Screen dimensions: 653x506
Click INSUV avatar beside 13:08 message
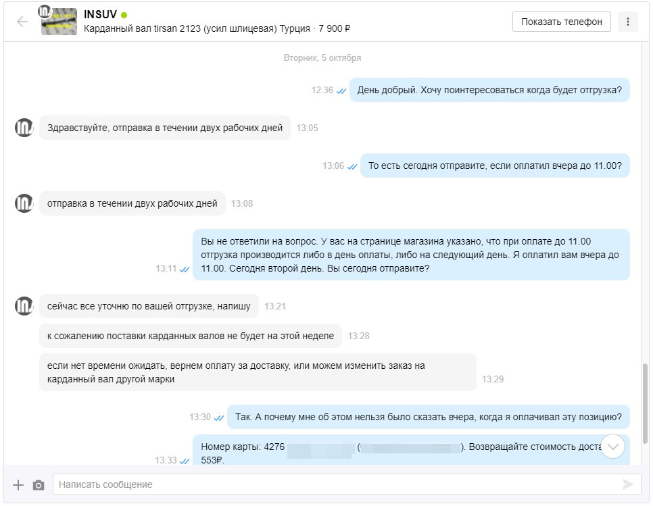point(24,203)
